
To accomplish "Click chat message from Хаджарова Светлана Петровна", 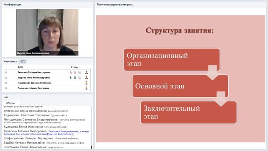I will click(x=35, y=115).
